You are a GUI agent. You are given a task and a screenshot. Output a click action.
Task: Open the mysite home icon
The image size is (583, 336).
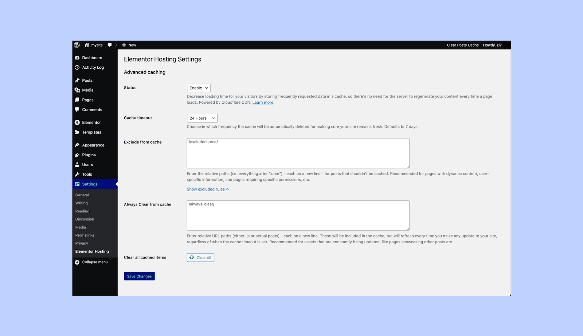pos(87,45)
